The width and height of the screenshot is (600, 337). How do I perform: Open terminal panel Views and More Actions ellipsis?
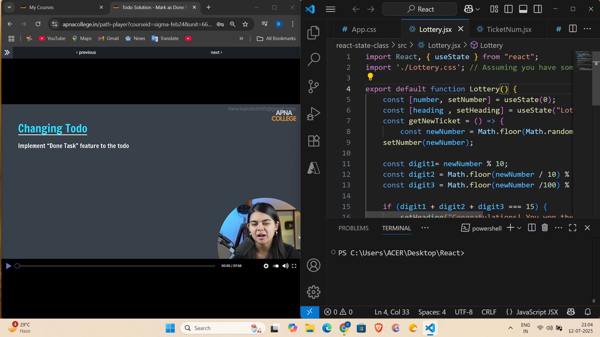coord(558,227)
